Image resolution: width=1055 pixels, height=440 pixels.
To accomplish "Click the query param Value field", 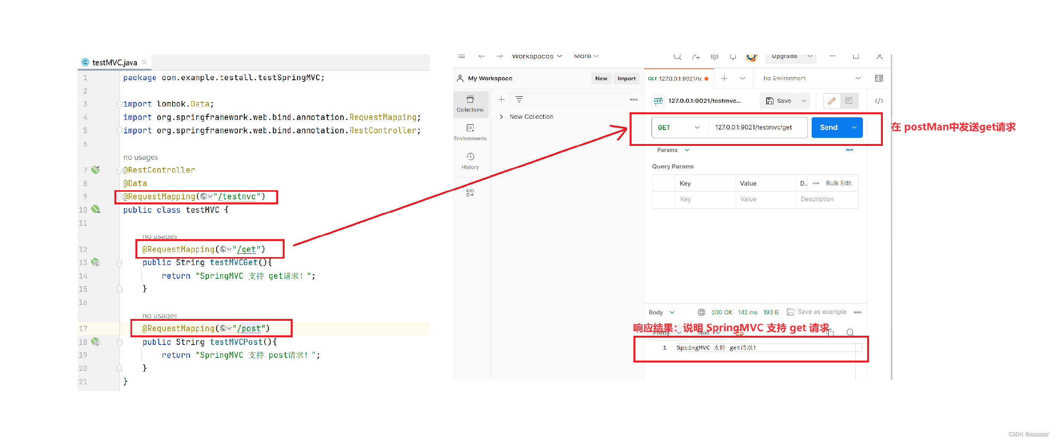I will tap(765, 199).
